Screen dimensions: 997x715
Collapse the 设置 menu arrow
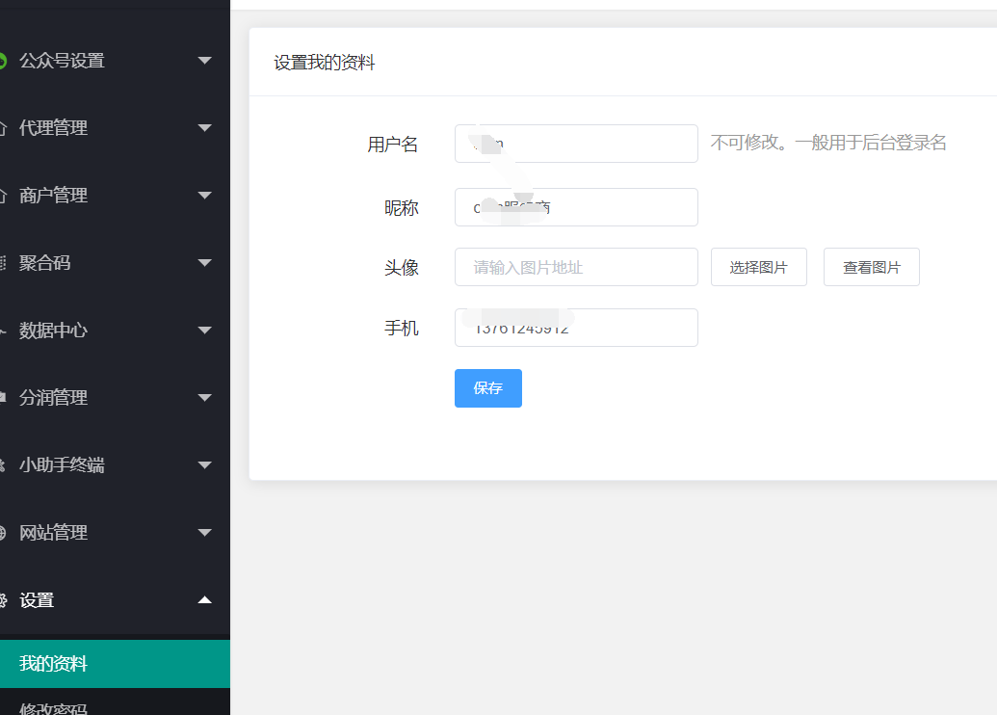coord(205,600)
